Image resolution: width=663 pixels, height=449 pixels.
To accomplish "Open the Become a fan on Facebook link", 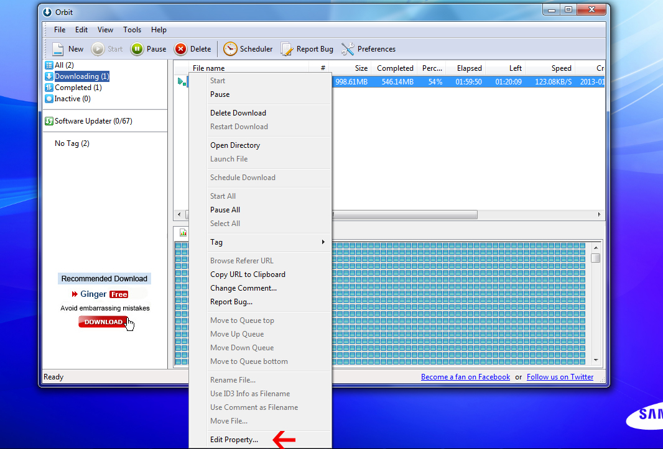I will tap(466, 377).
